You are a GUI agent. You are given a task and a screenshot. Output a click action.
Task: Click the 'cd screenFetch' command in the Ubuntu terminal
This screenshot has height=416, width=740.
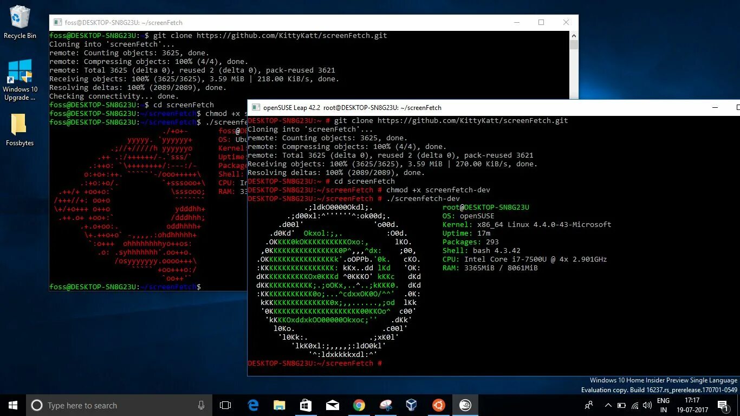pyautogui.click(x=184, y=105)
